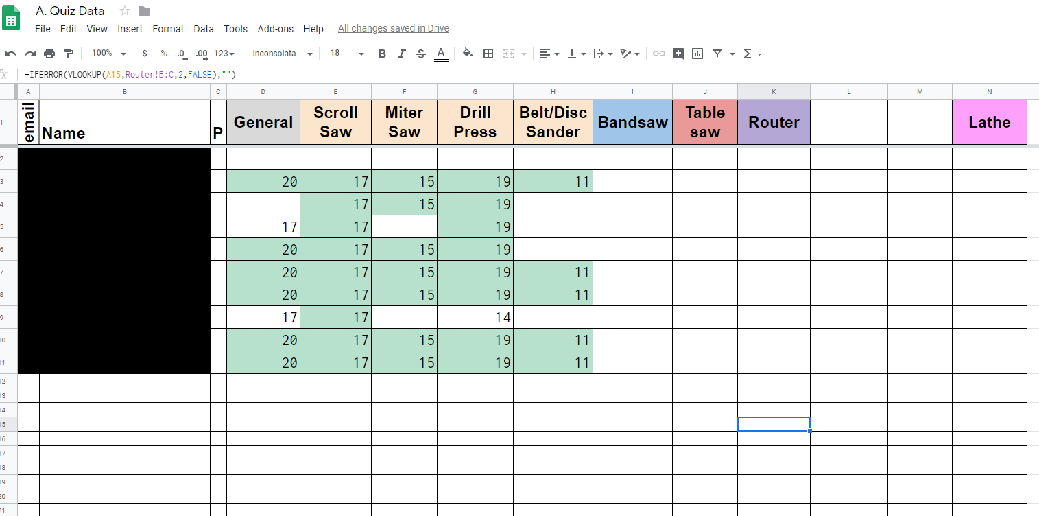Screen dimensions: 1039x516
Task: Select column N header
Action: [990, 91]
